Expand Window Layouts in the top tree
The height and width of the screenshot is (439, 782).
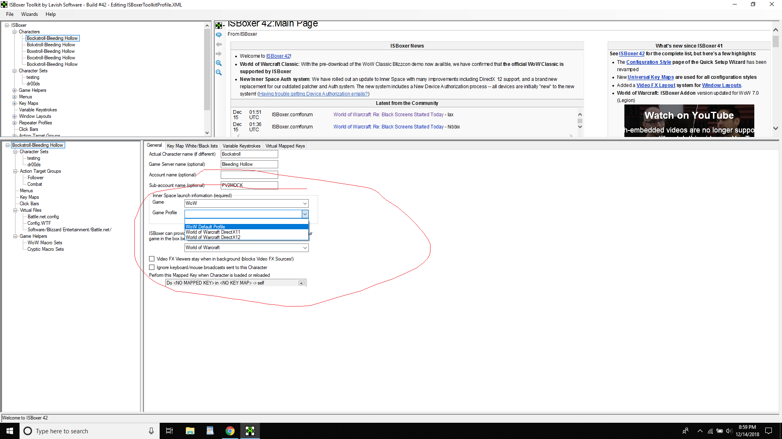[14, 116]
